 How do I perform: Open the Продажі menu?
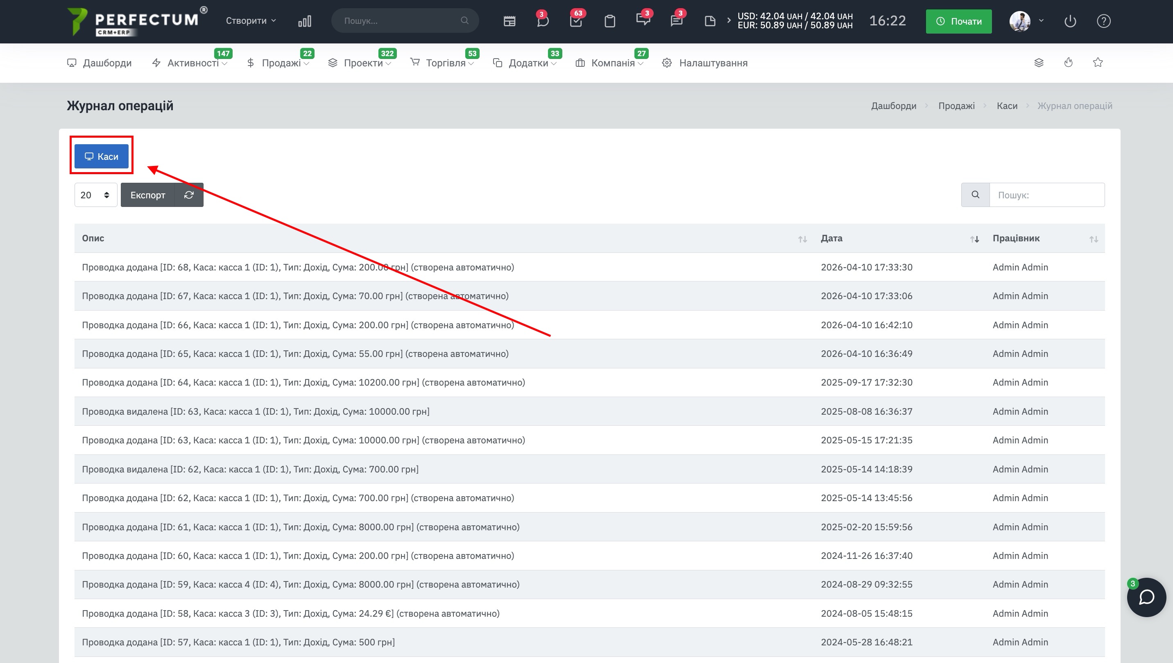point(281,63)
